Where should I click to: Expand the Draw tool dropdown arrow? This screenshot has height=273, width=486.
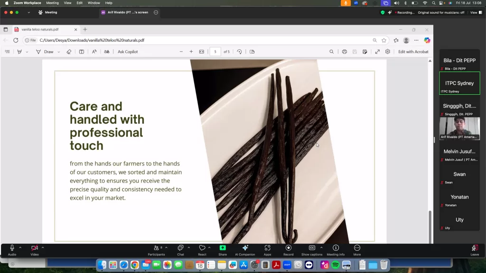pyautogui.click(x=59, y=52)
